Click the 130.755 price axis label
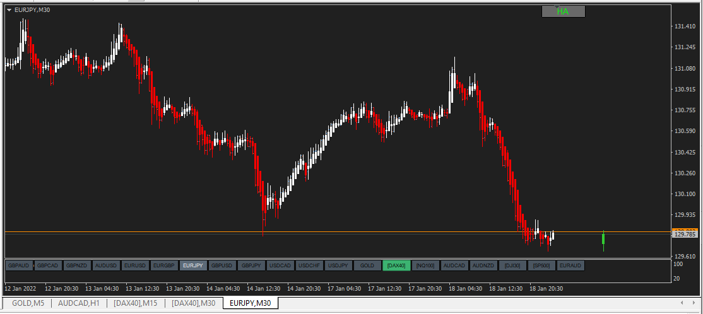The image size is (703, 314). click(x=685, y=110)
